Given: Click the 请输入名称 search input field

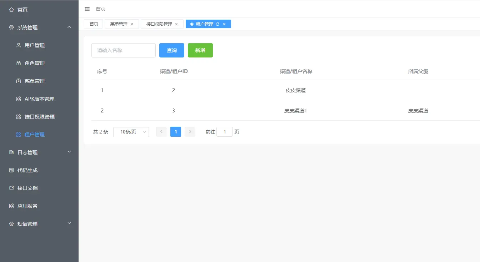Looking at the screenshot, I should 123,50.
